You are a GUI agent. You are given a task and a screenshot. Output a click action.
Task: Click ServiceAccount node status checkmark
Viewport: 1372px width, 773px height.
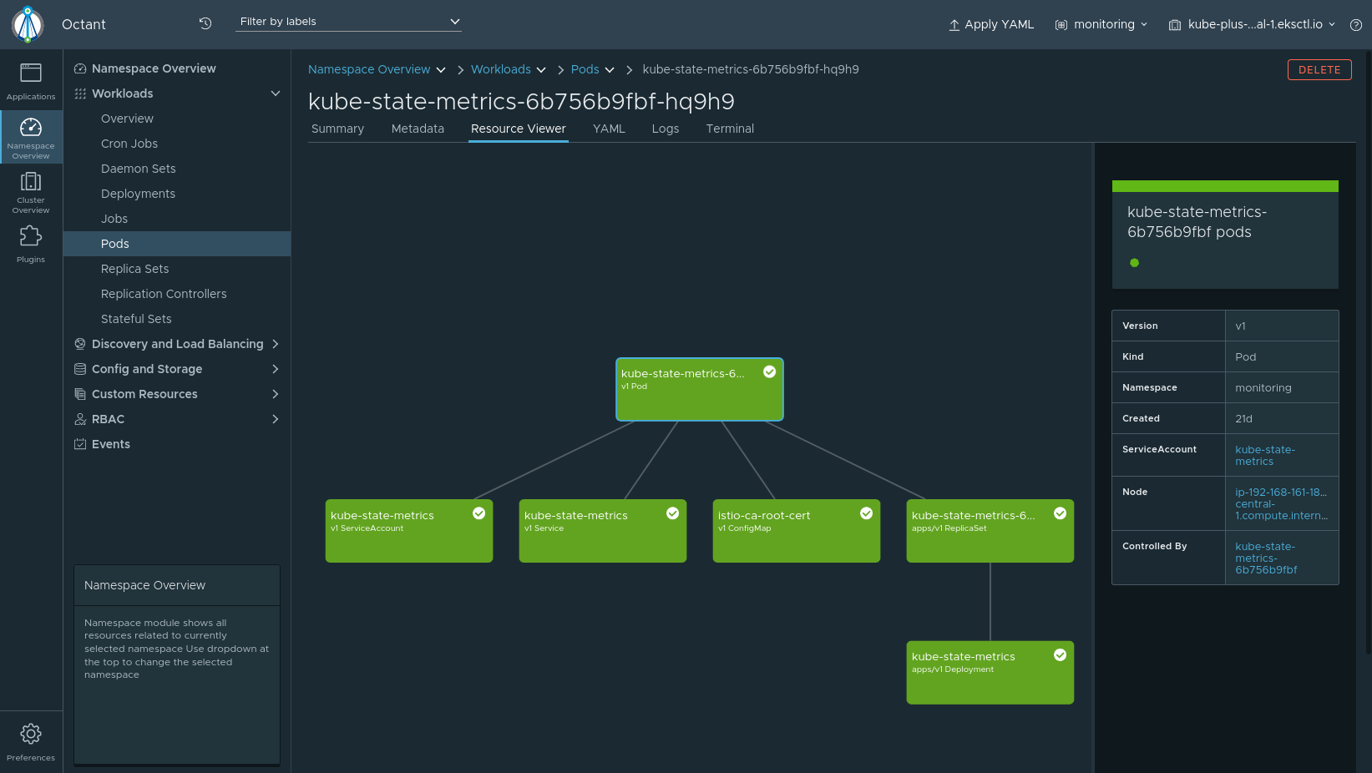click(479, 513)
